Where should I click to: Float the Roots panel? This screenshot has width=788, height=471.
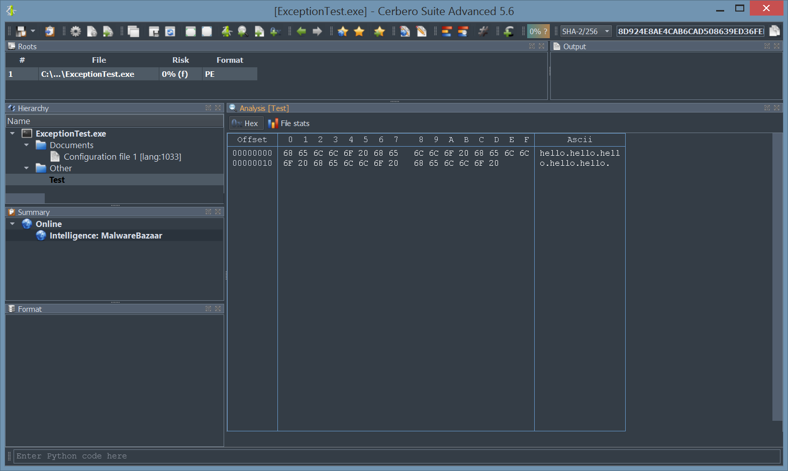[x=532, y=46]
